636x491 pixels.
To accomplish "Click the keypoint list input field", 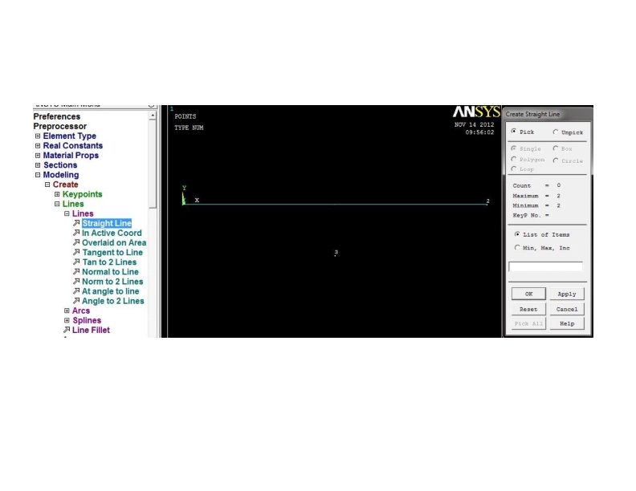I will pyautogui.click(x=545, y=266).
